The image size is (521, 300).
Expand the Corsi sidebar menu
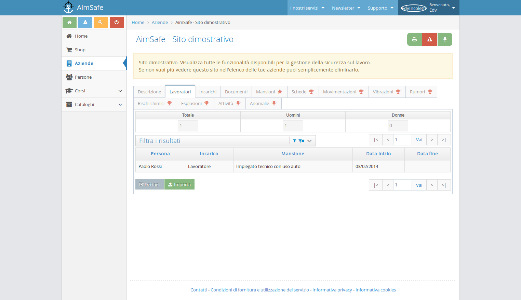[94, 91]
